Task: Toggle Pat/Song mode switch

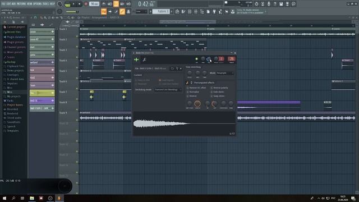Action: [x=67, y=4]
